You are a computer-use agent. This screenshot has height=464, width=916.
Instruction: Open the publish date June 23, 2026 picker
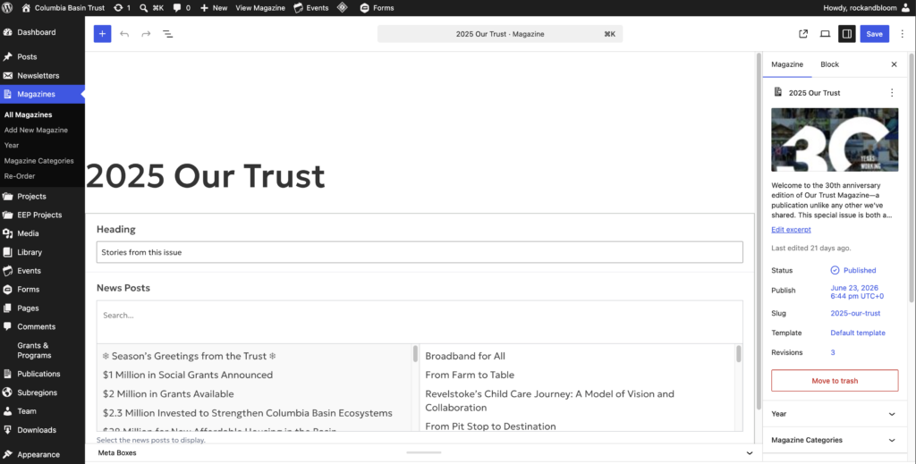pyautogui.click(x=857, y=291)
